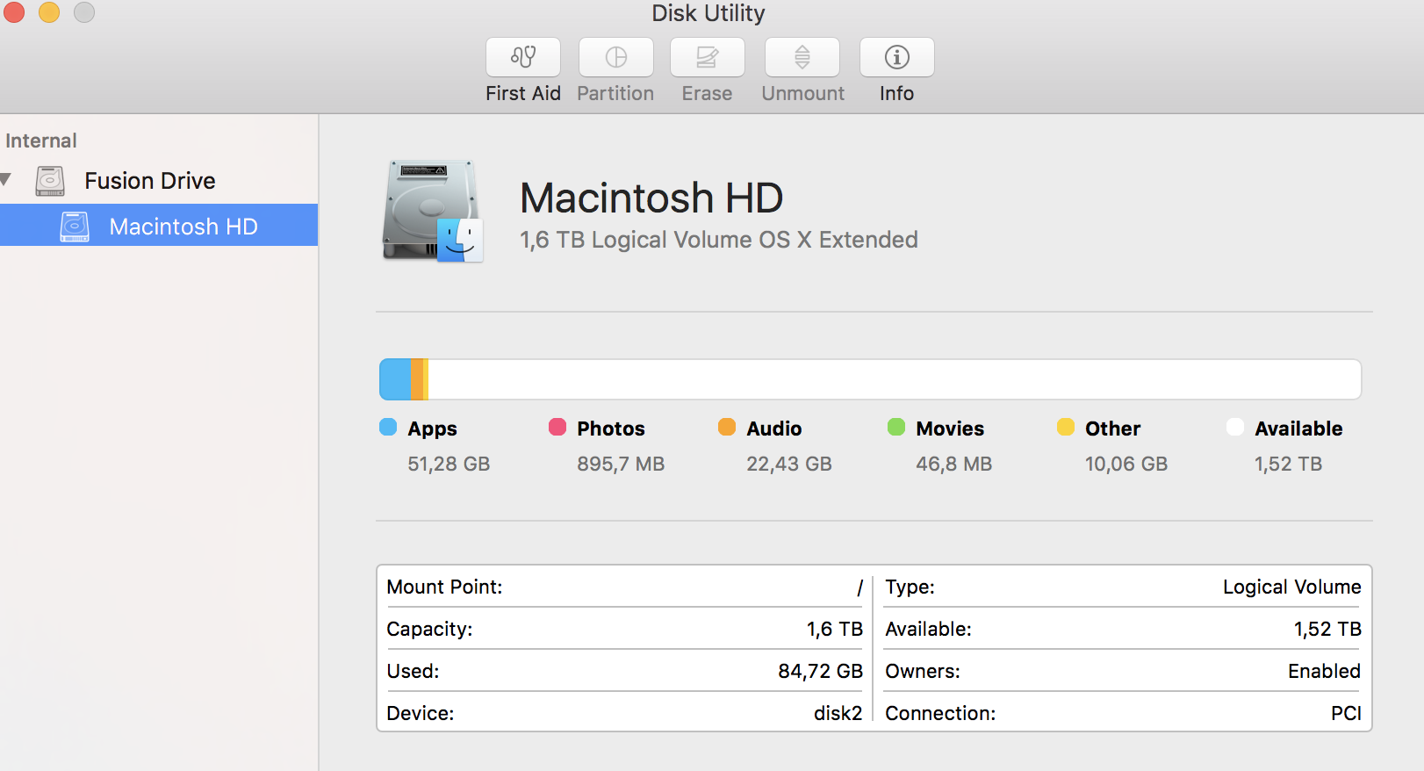
Task: Click the '1,52 TB' value under Available legend
Action: coord(1288,464)
